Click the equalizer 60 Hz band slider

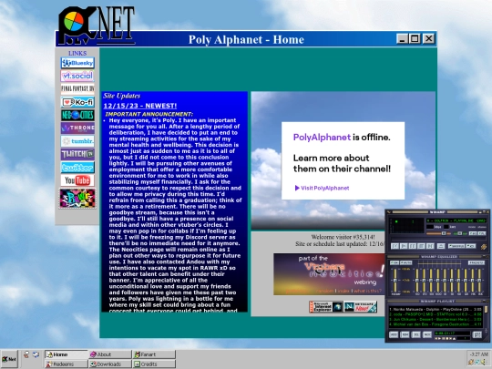coord(417,280)
